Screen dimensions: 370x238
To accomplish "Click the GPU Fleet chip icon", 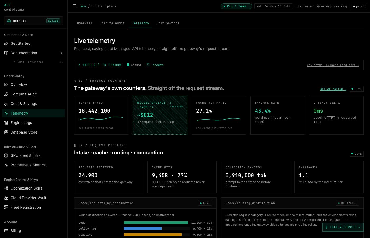I will click(x=6, y=155).
